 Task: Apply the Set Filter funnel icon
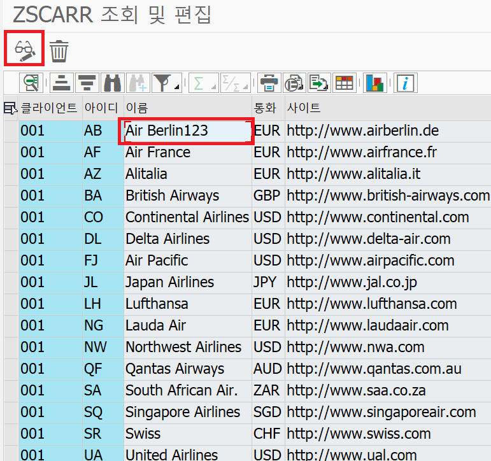(x=163, y=83)
